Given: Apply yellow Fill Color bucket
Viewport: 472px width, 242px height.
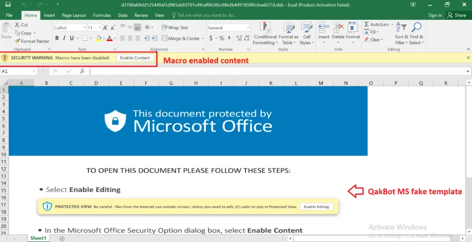Looking at the screenshot, I should pos(99,38).
